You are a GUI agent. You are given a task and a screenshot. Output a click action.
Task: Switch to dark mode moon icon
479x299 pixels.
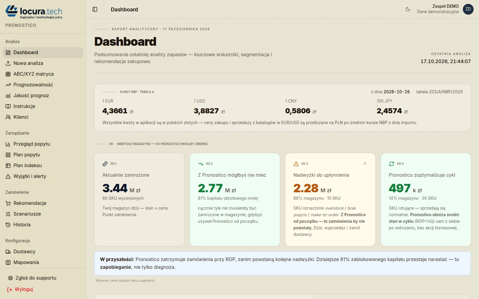coord(408,9)
